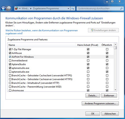
Task: Toggle AptanaStudio Öffentlich checkbox
Action: click(x=107, y=64)
